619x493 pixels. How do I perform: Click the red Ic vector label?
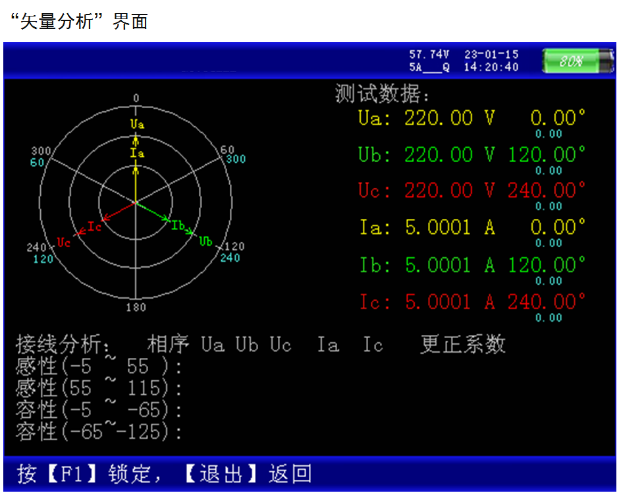pyautogui.click(x=94, y=227)
